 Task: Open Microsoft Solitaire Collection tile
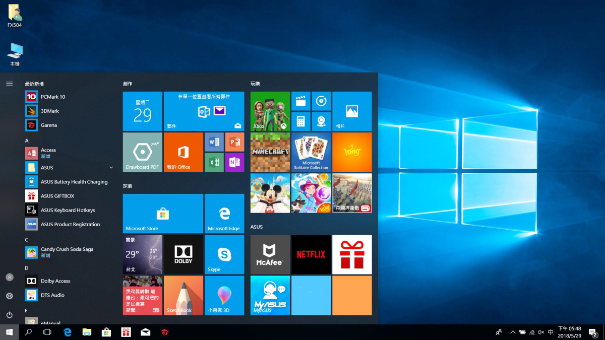tap(311, 152)
